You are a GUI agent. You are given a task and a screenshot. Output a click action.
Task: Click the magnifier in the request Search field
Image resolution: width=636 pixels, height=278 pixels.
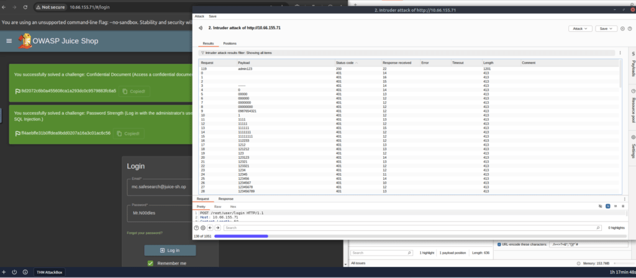click(x=598, y=228)
